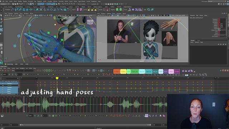Screen dimensions: 229x129
Task: Select the arrow Select tool in toolbox
Action: pos(1,15)
